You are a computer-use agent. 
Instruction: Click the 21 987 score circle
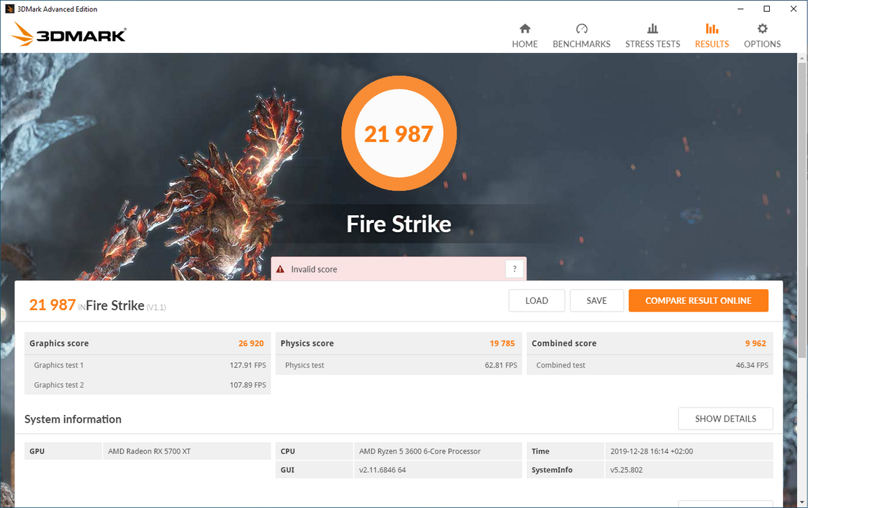[399, 133]
